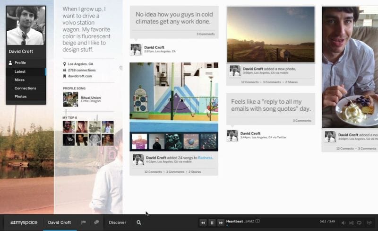The width and height of the screenshot is (378, 231).
Task: Skip to the next track
Action: (221, 222)
